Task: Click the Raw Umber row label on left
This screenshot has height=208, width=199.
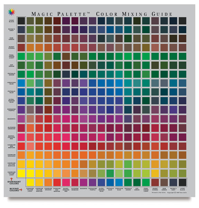Action: 11,38
